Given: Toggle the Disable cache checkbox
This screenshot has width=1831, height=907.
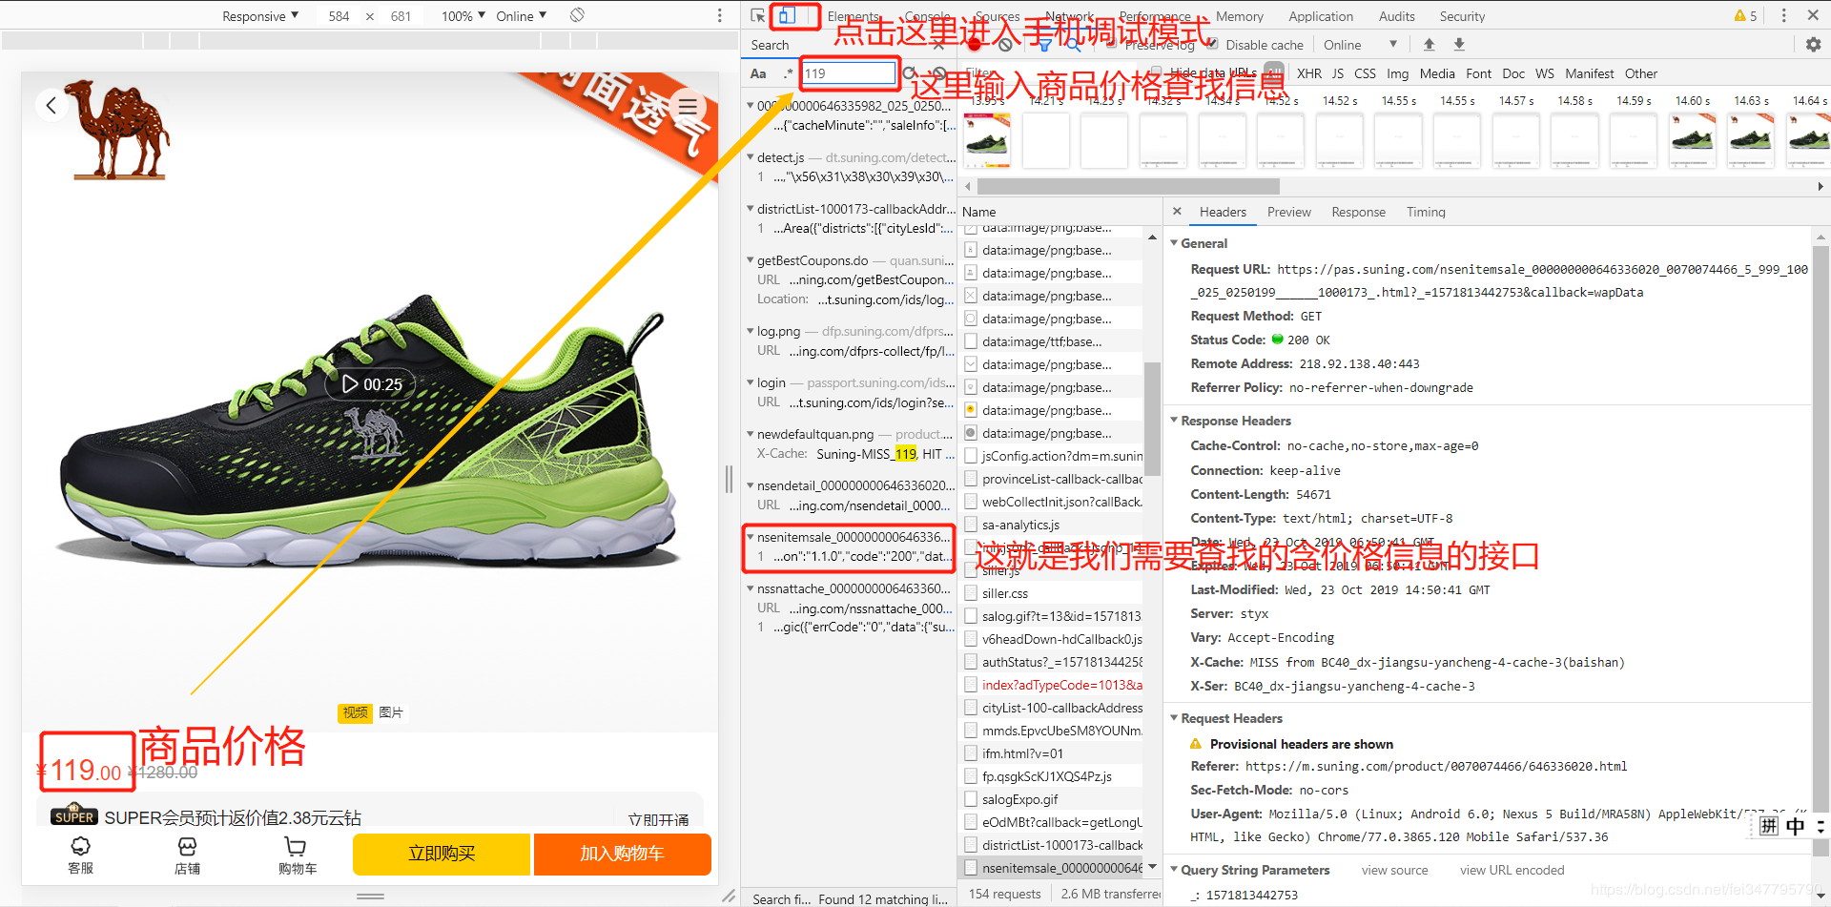Looking at the screenshot, I should tap(1212, 44).
